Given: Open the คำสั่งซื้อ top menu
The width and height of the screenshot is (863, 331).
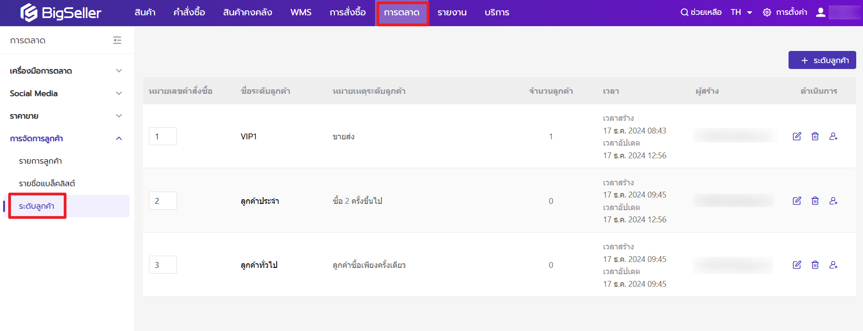Looking at the screenshot, I should (189, 12).
